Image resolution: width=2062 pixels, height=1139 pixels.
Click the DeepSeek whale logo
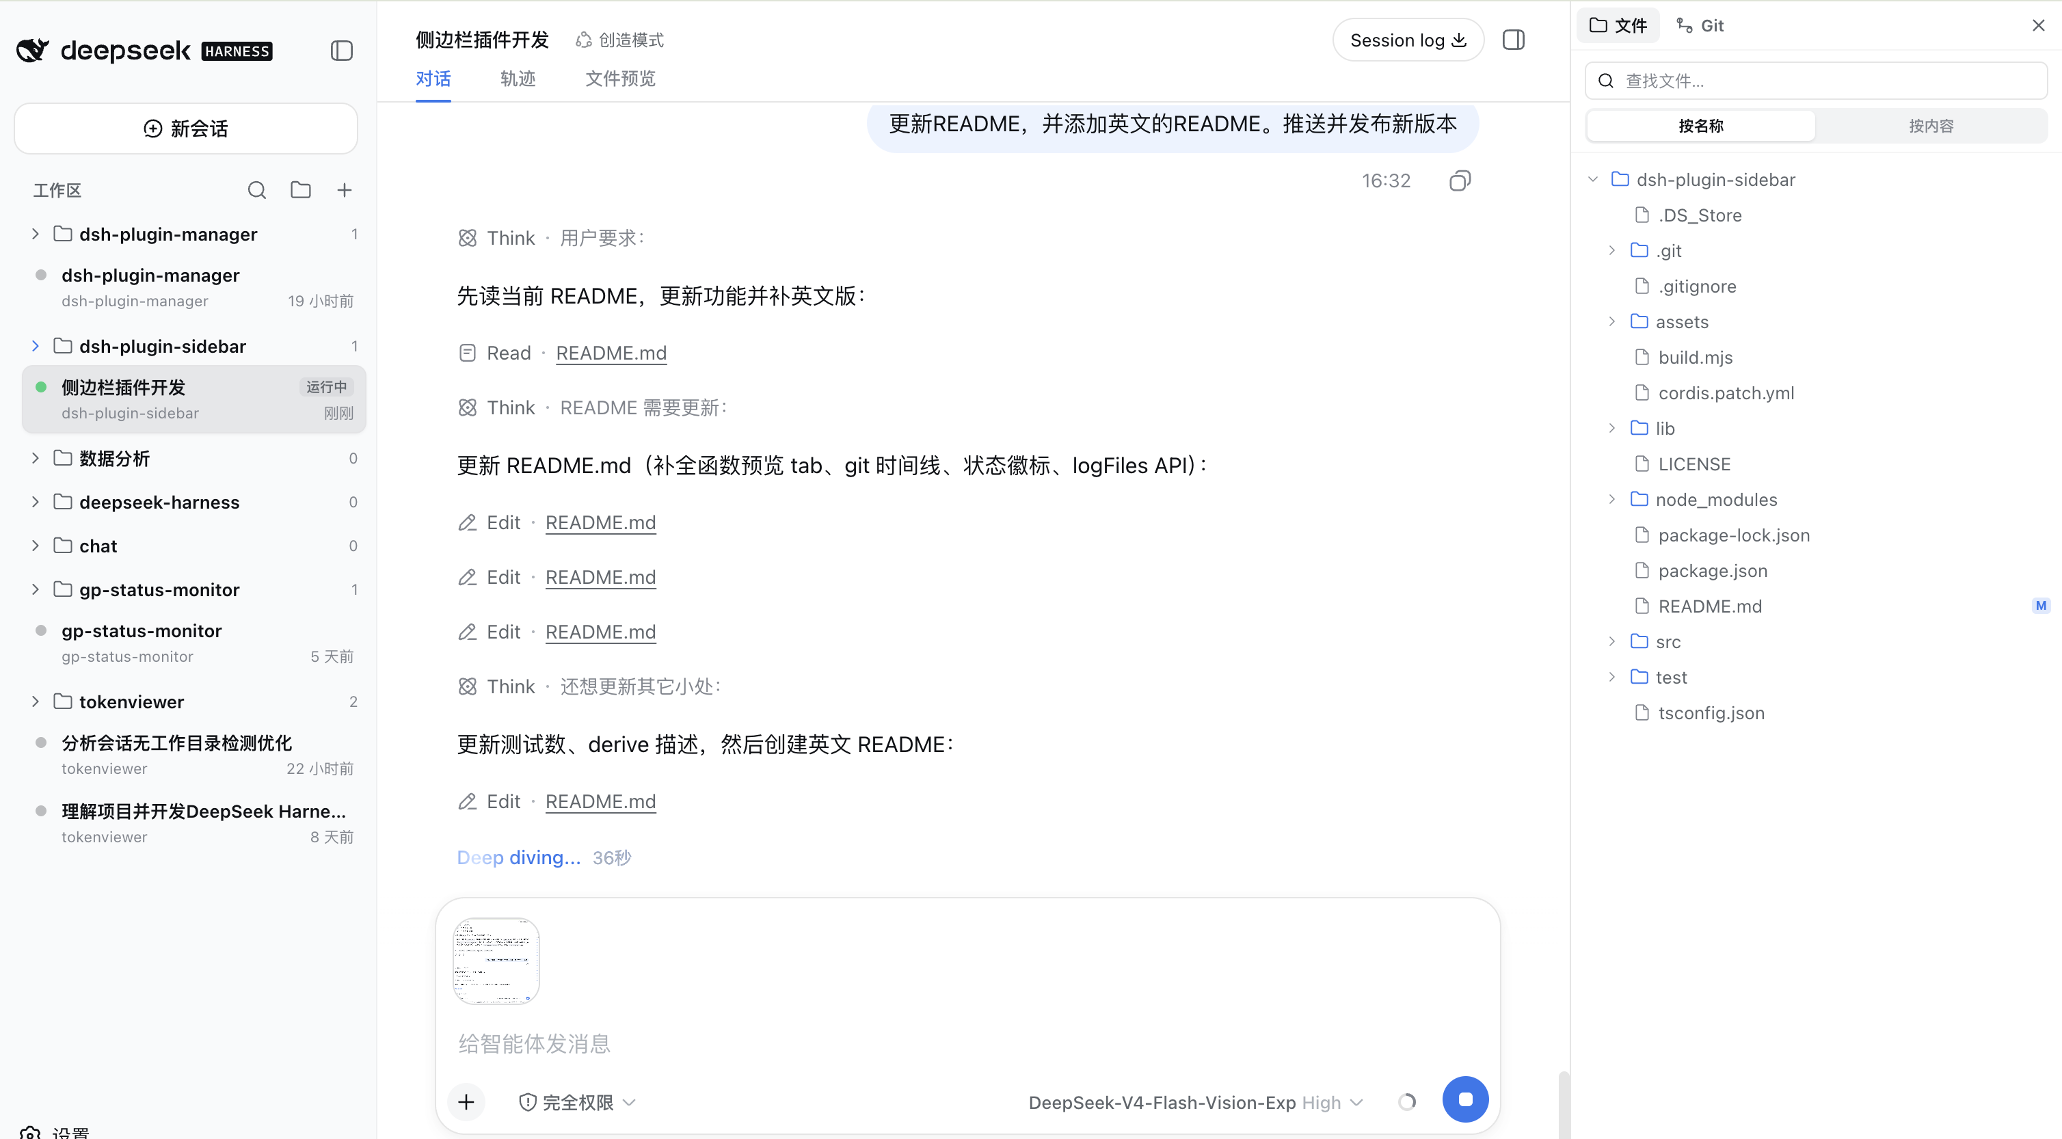click(33, 50)
